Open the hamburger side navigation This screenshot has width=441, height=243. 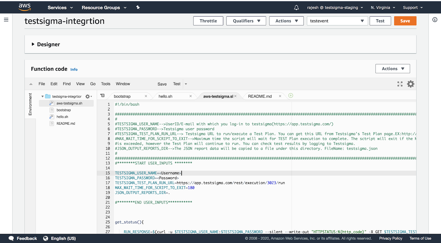tap(6, 20)
